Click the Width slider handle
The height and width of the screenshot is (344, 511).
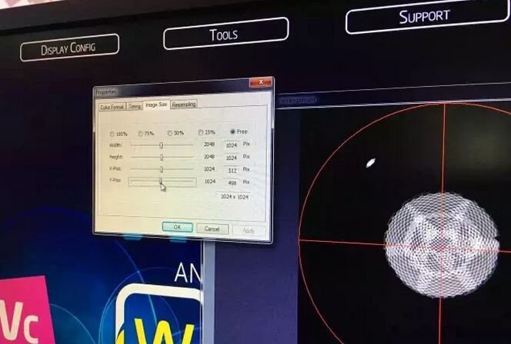161,144
